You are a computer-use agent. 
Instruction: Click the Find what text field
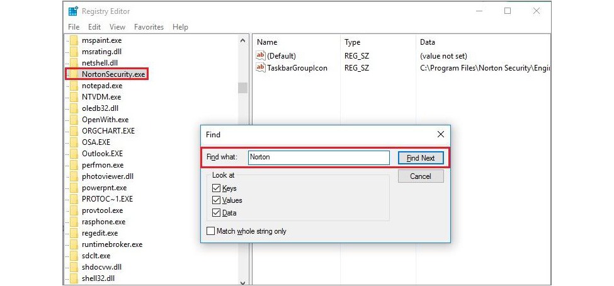pyautogui.click(x=319, y=157)
